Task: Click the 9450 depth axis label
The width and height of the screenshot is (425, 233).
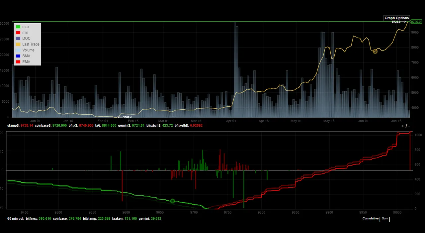Action: pos(24,212)
